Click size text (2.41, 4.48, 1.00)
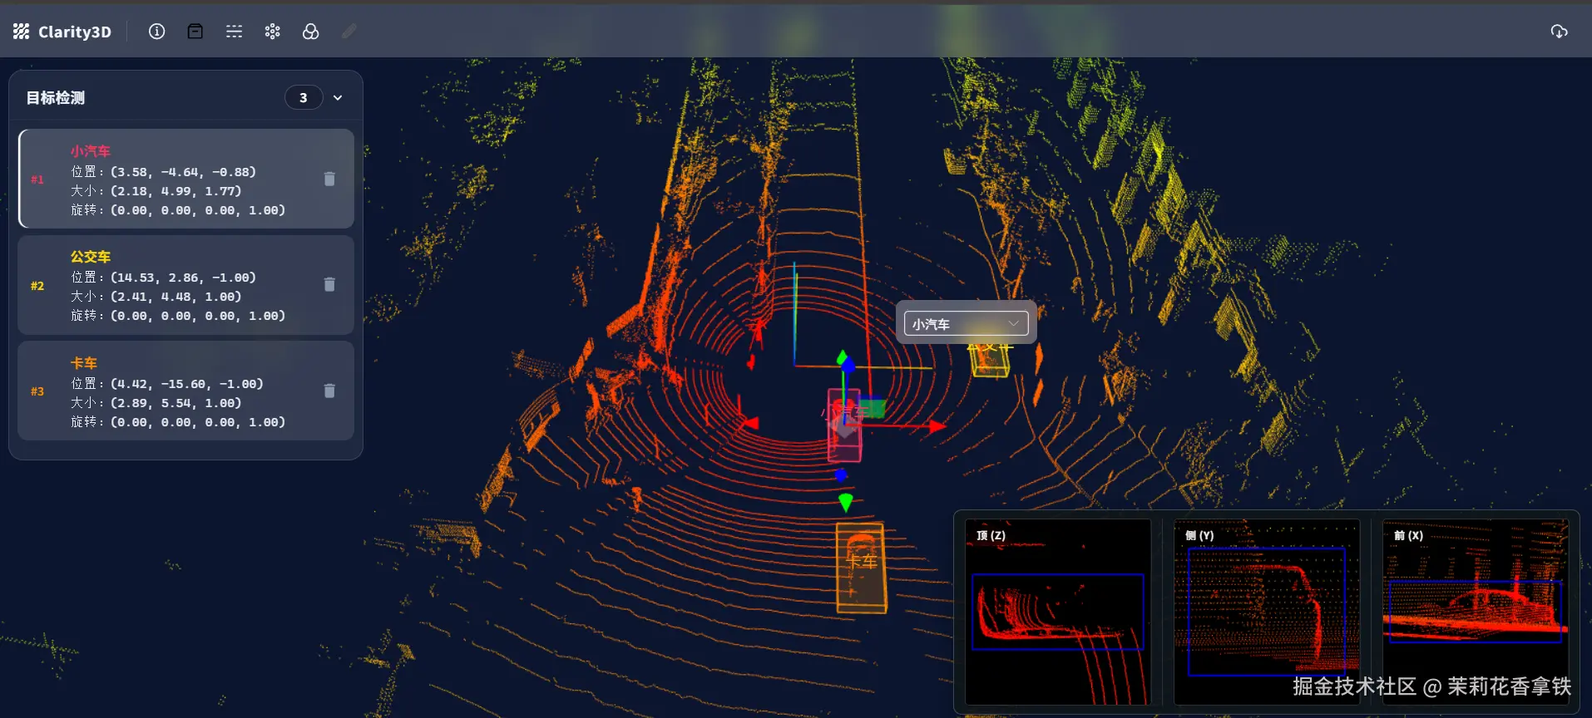Screen dimensions: 1592x718 coord(176,297)
